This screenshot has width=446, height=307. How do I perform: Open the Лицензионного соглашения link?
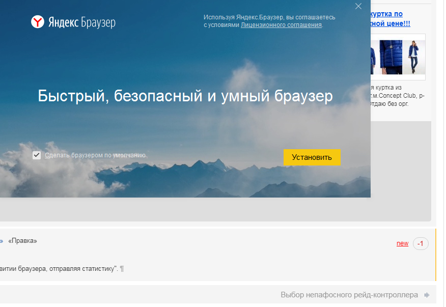point(281,24)
